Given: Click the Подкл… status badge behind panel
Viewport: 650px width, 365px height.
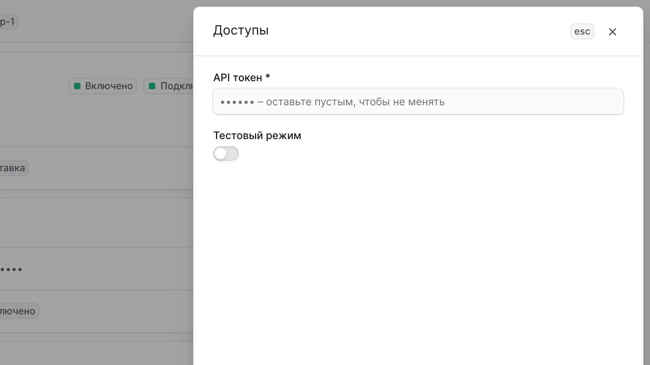Looking at the screenshot, I should tap(169, 86).
